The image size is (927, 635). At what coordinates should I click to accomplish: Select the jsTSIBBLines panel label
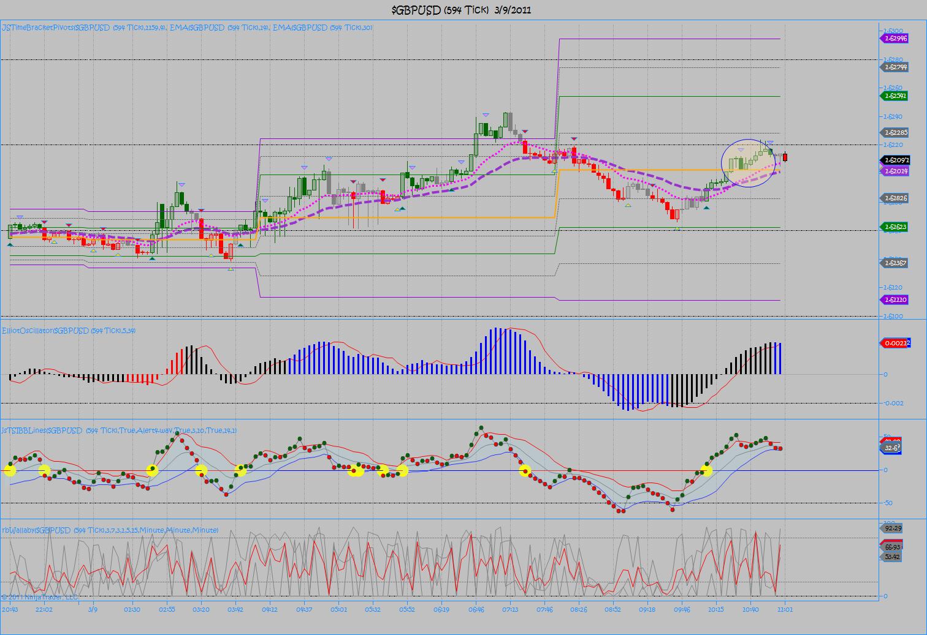[x=119, y=430]
